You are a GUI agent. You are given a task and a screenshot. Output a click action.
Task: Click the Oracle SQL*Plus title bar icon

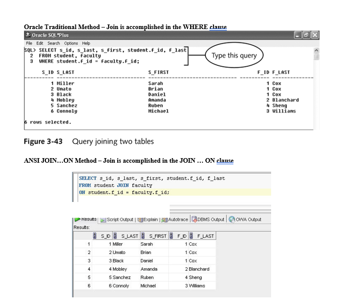pyautogui.click(x=28, y=35)
